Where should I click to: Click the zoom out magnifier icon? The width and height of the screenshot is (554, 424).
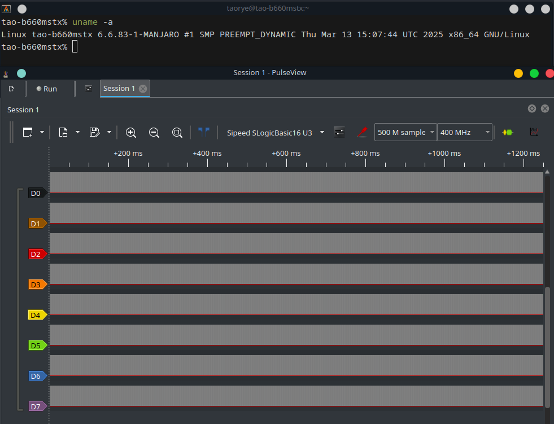click(x=154, y=133)
